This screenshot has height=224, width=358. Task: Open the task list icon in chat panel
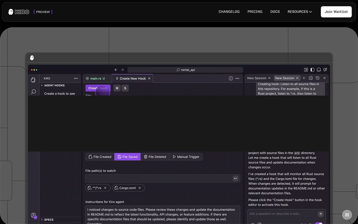311,78
